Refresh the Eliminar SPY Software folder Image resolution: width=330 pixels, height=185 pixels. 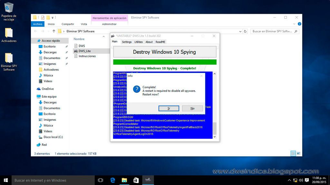tap(246, 31)
